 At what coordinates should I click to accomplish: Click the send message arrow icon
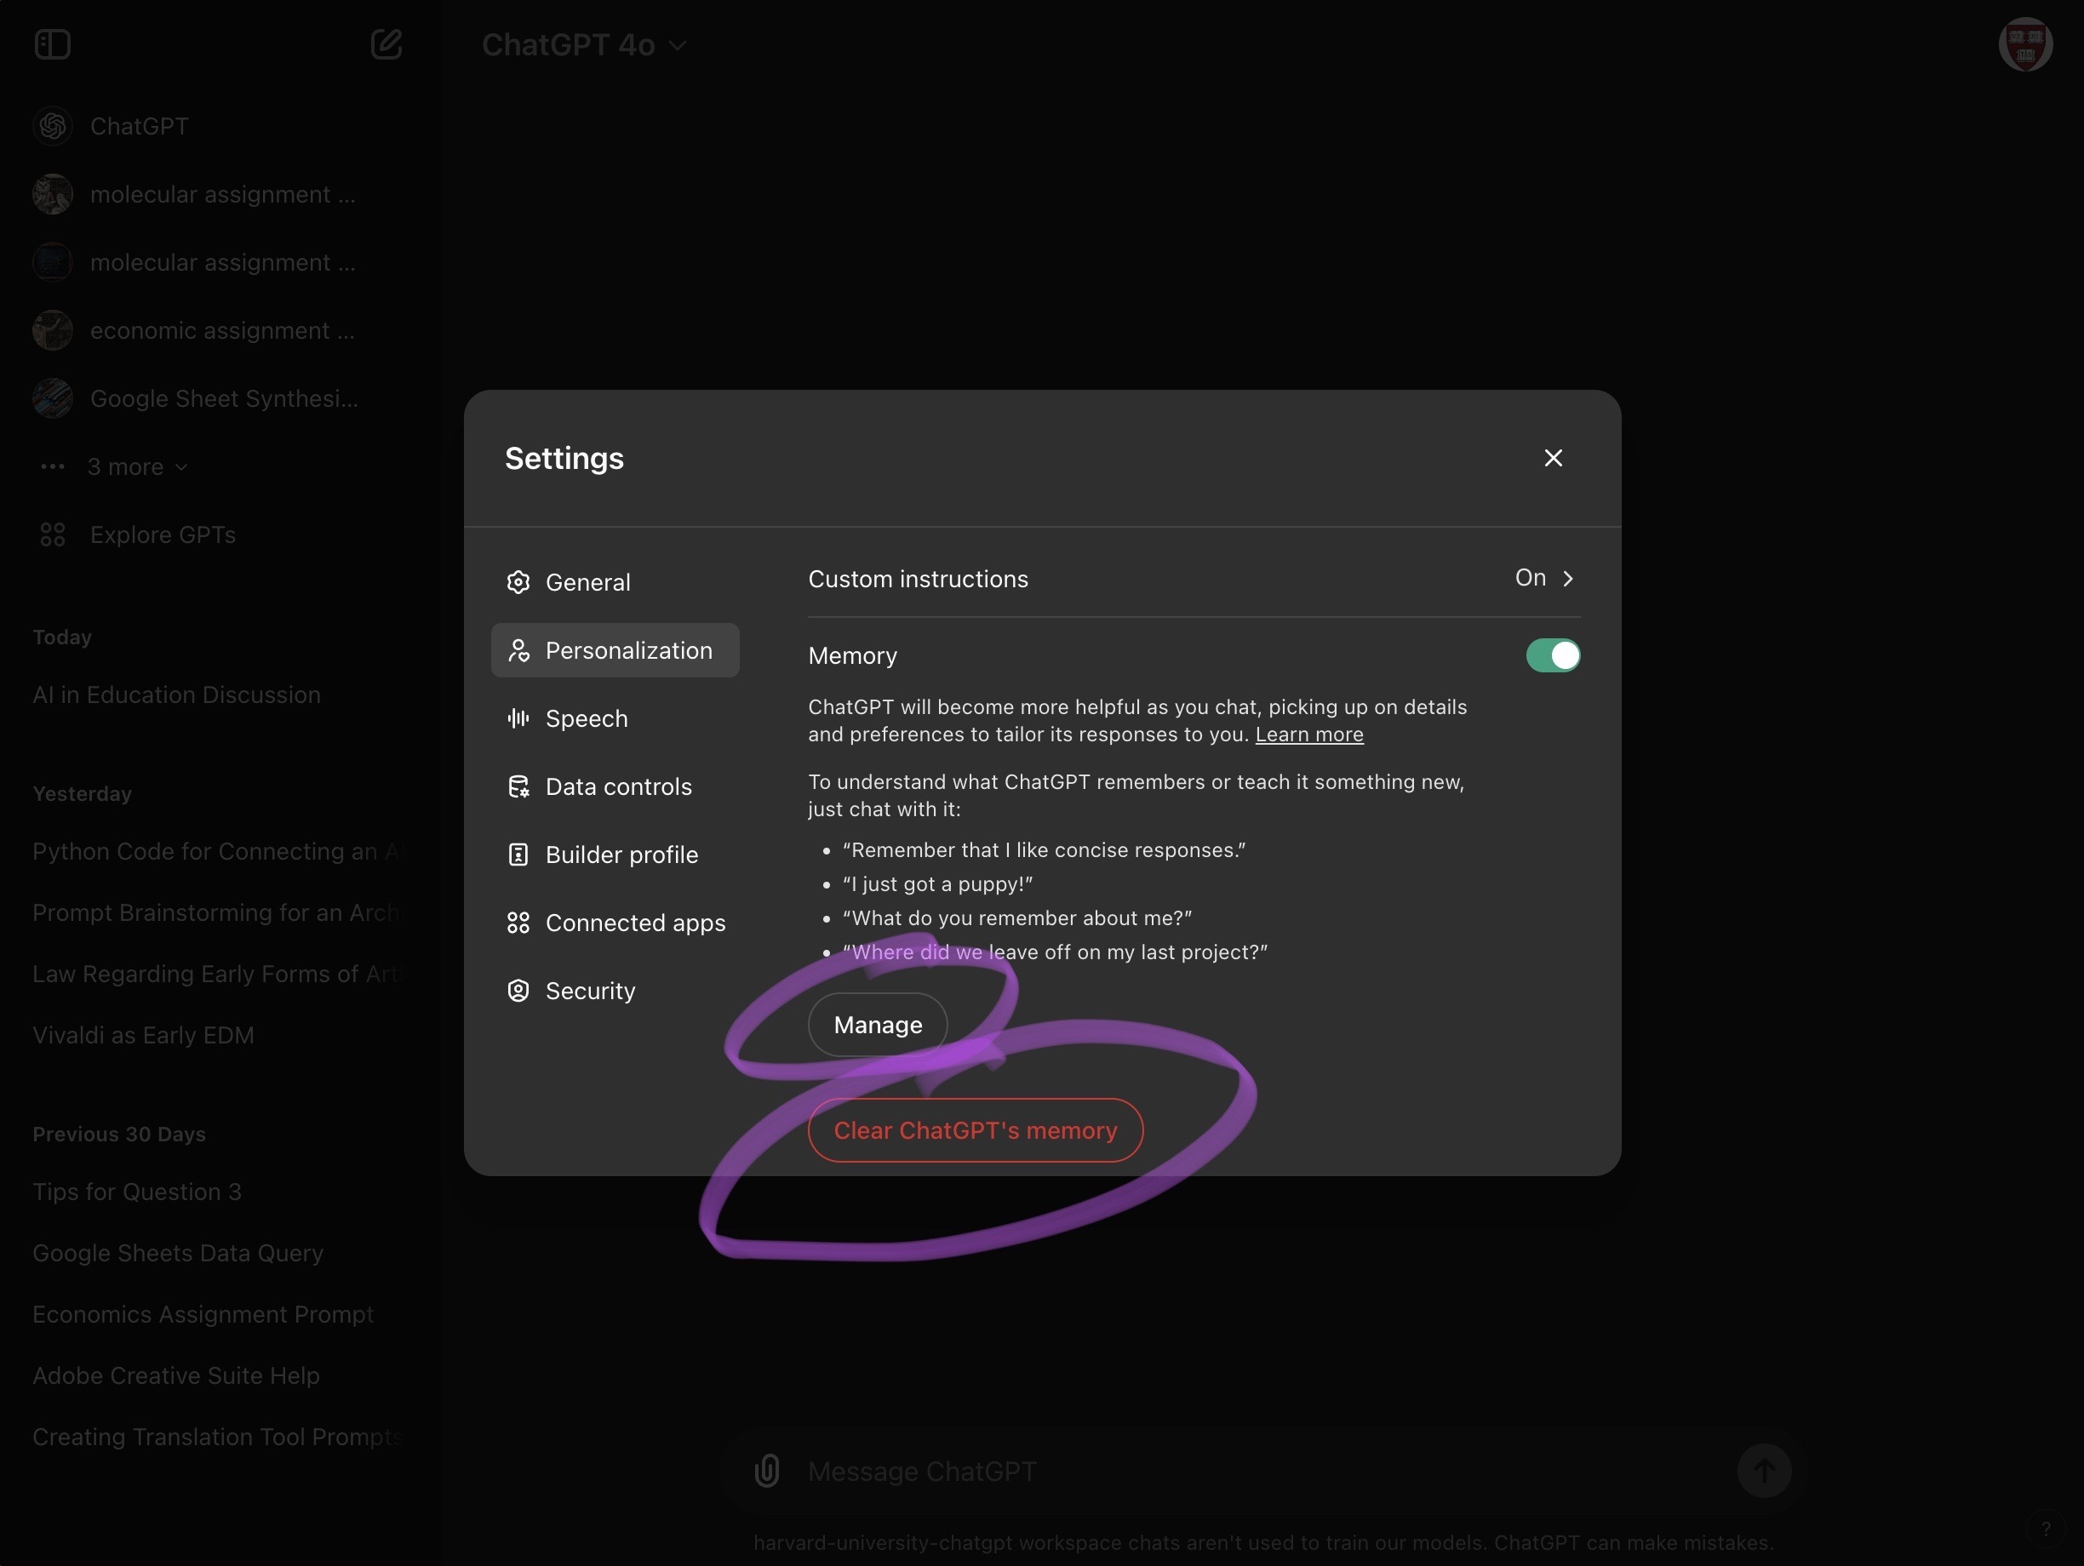[1764, 1470]
